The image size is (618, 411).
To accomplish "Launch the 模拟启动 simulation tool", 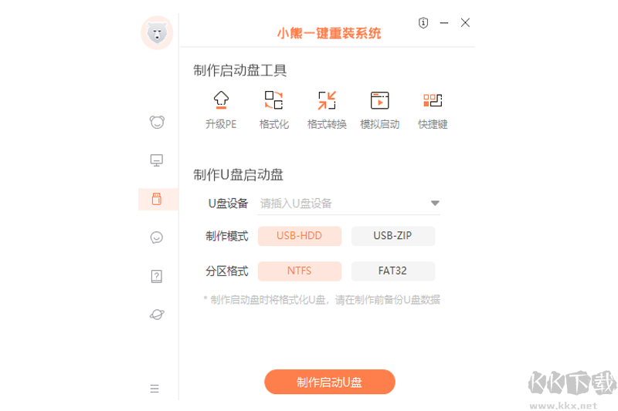I will [379, 101].
